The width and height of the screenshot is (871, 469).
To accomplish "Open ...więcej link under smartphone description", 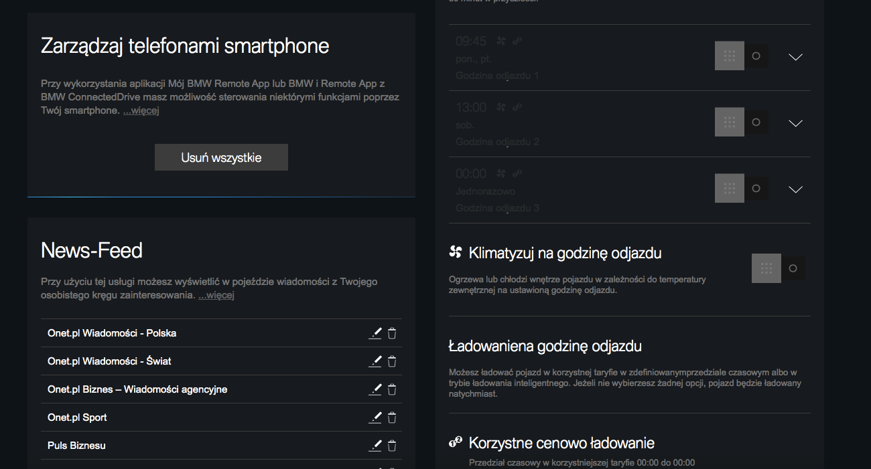I will click(141, 110).
